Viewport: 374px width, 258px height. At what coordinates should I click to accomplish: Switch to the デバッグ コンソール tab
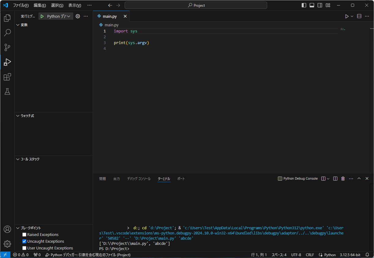(139, 179)
